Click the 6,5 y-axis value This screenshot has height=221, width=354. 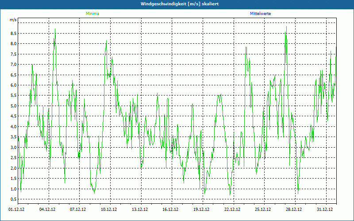click(x=14, y=75)
